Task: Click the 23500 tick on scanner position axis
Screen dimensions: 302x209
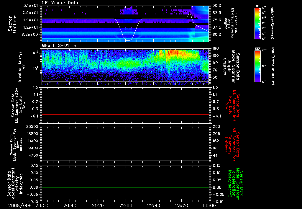Action: pyautogui.click(x=32, y=126)
